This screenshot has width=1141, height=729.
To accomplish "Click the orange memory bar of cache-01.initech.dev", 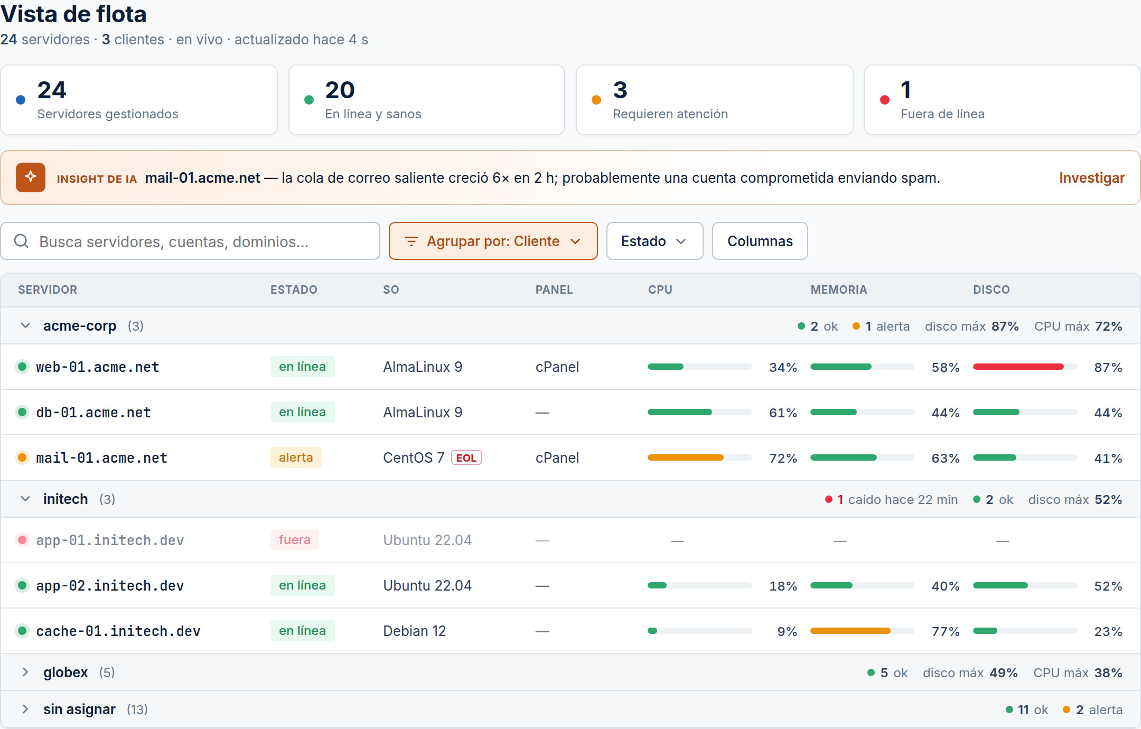I will [862, 631].
